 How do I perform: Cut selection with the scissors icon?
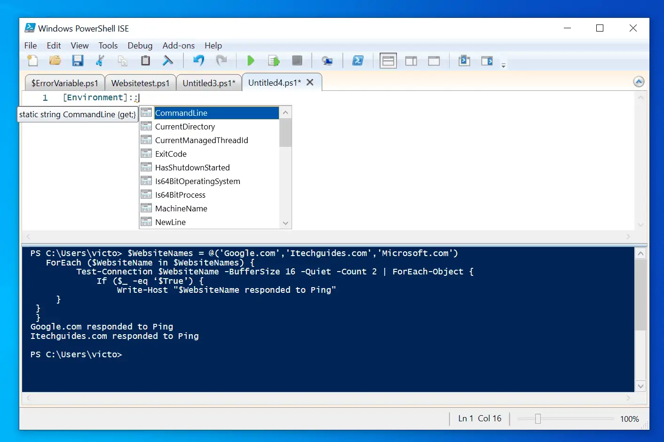(x=100, y=61)
